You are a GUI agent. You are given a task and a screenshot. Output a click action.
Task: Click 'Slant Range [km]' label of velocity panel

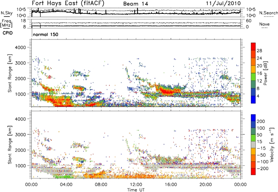pyautogui.click(x=10, y=145)
